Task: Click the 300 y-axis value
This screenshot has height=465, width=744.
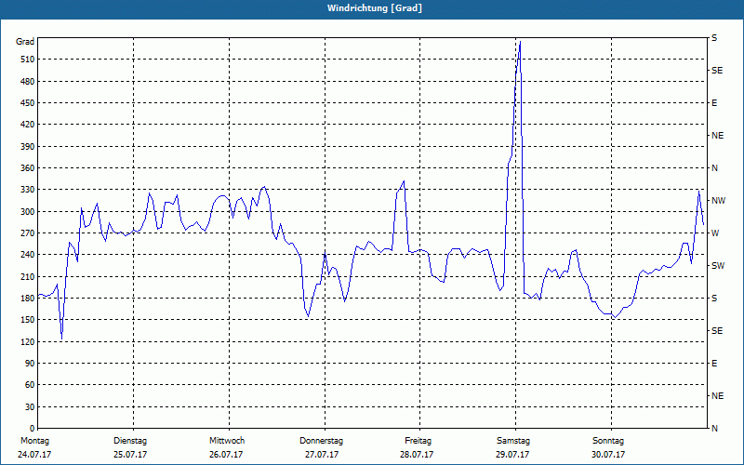Action: [x=28, y=212]
